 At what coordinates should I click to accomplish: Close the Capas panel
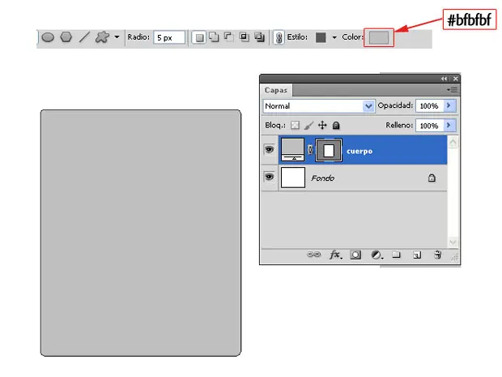pyautogui.click(x=455, y=79)
